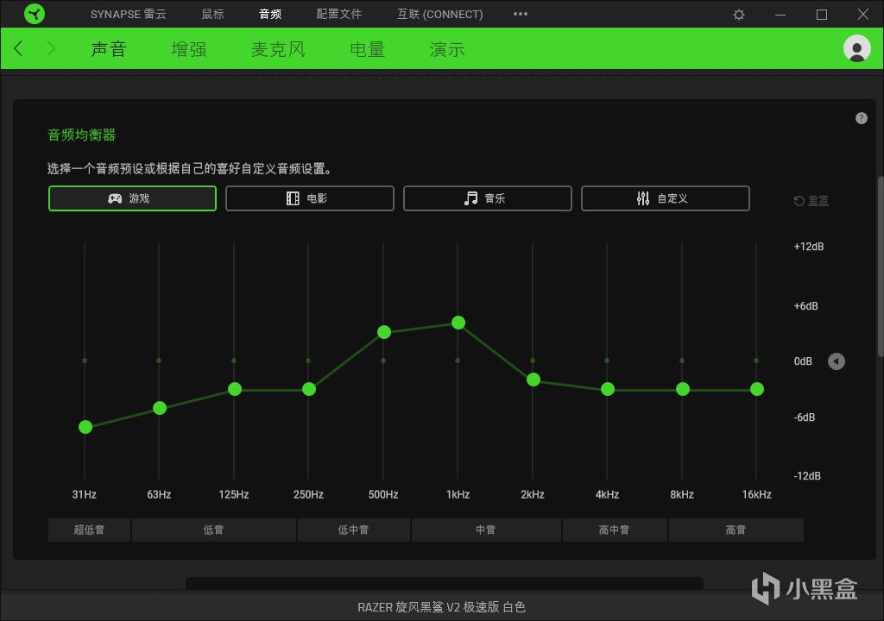Viewport: 884px width, 621px height.
Task: Click the 超低音 band button
Action: (x=89, y=529)
